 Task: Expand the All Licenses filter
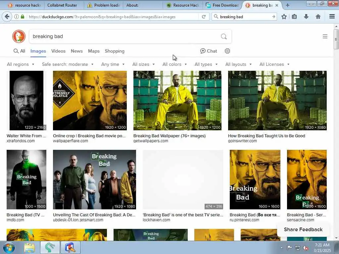(x=274, y=64)
